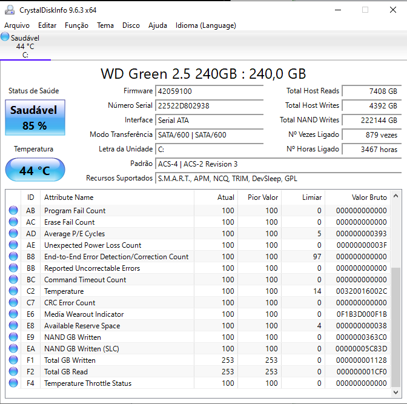The height and width of the screenshot is (404, 407).
Task: Open the Arquivo menu
Action: pos(17,25)
